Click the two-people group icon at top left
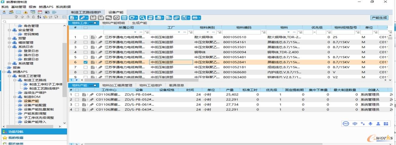Viewport: 396px width, 145px height. point(11,12)
